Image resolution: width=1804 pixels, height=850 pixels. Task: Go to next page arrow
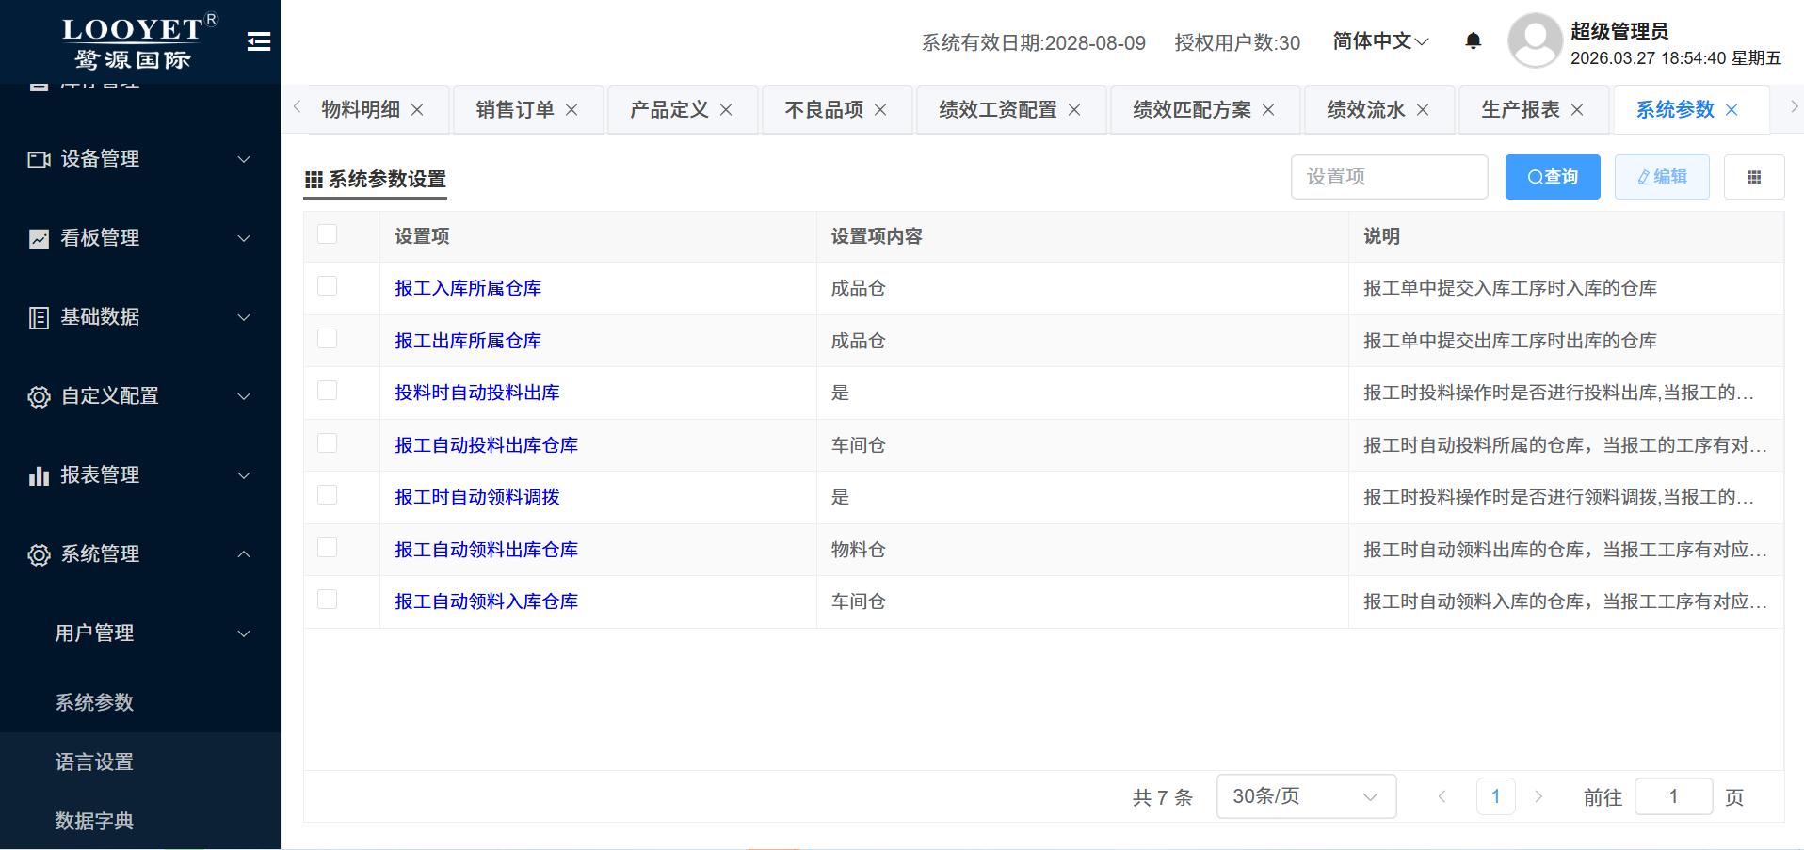pyautogui.click(x=1538, y=796)
